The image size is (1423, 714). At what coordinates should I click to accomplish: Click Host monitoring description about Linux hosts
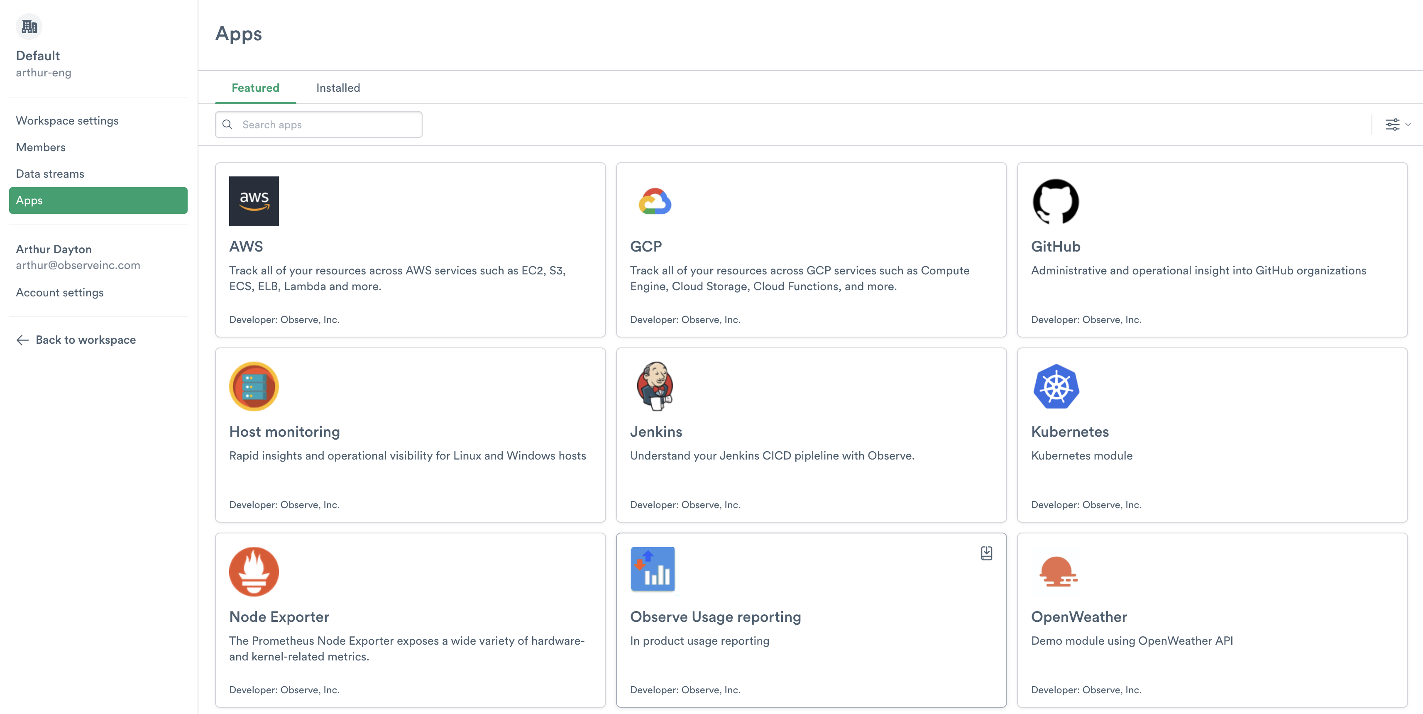coord(408,455)
